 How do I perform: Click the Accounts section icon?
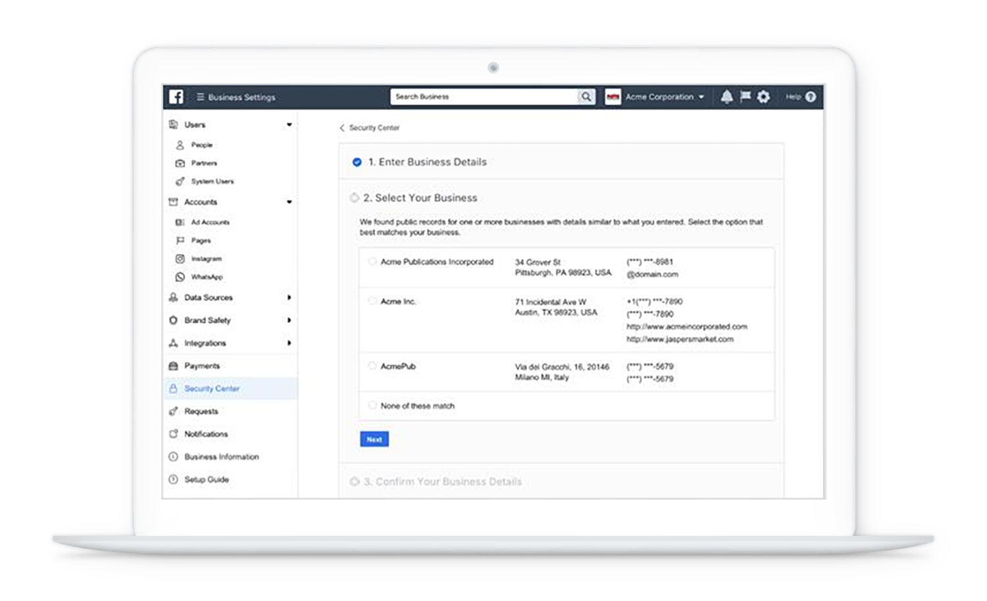(173, 202)
